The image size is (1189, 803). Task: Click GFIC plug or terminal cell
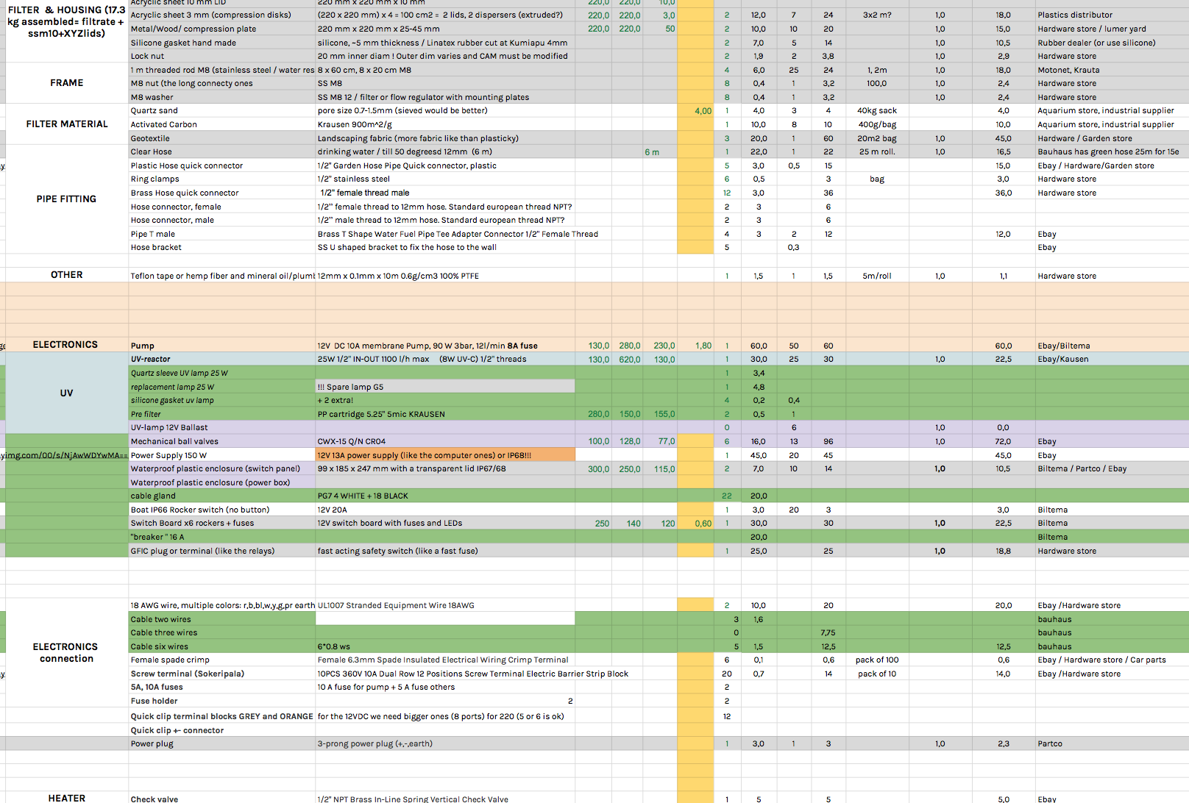(x=222, y=552)
